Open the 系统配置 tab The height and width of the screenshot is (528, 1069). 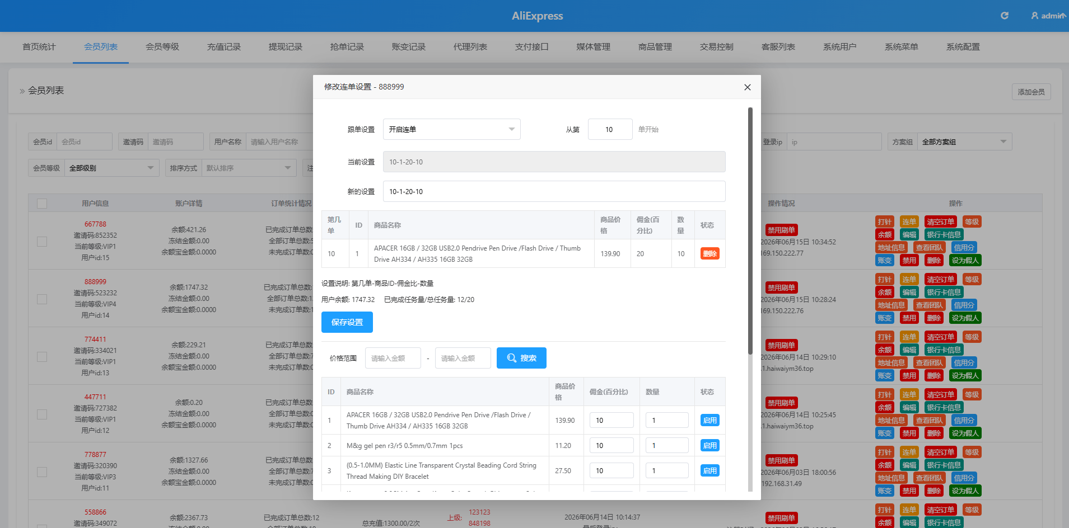coord(963,47)
